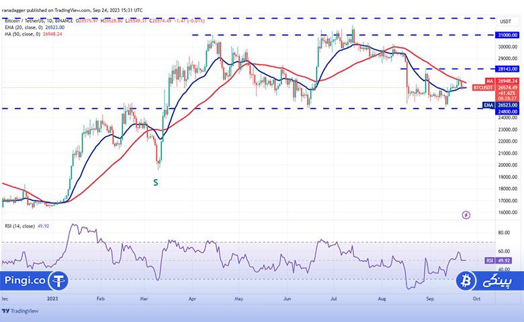Click the ranadagger published on TradingView.com header
This screenshot has height=322, width=524.
(72, 10)
